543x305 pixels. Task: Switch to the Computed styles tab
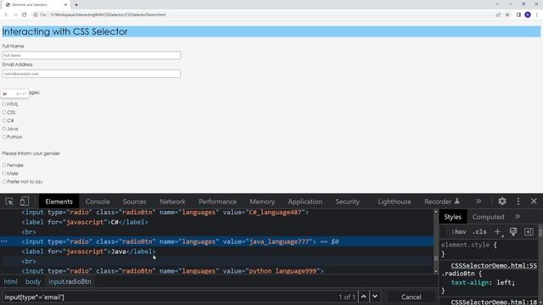click(x=489, y=217)
